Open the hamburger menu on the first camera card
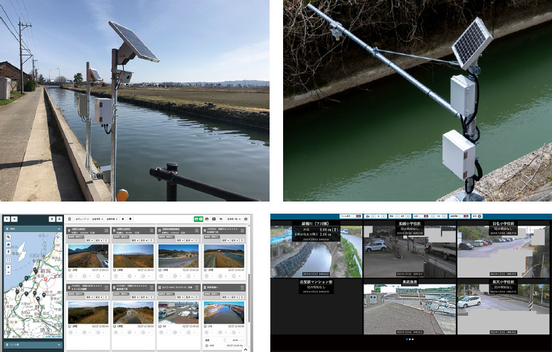The width and height of the screenshot is (552, 352). 106,231
